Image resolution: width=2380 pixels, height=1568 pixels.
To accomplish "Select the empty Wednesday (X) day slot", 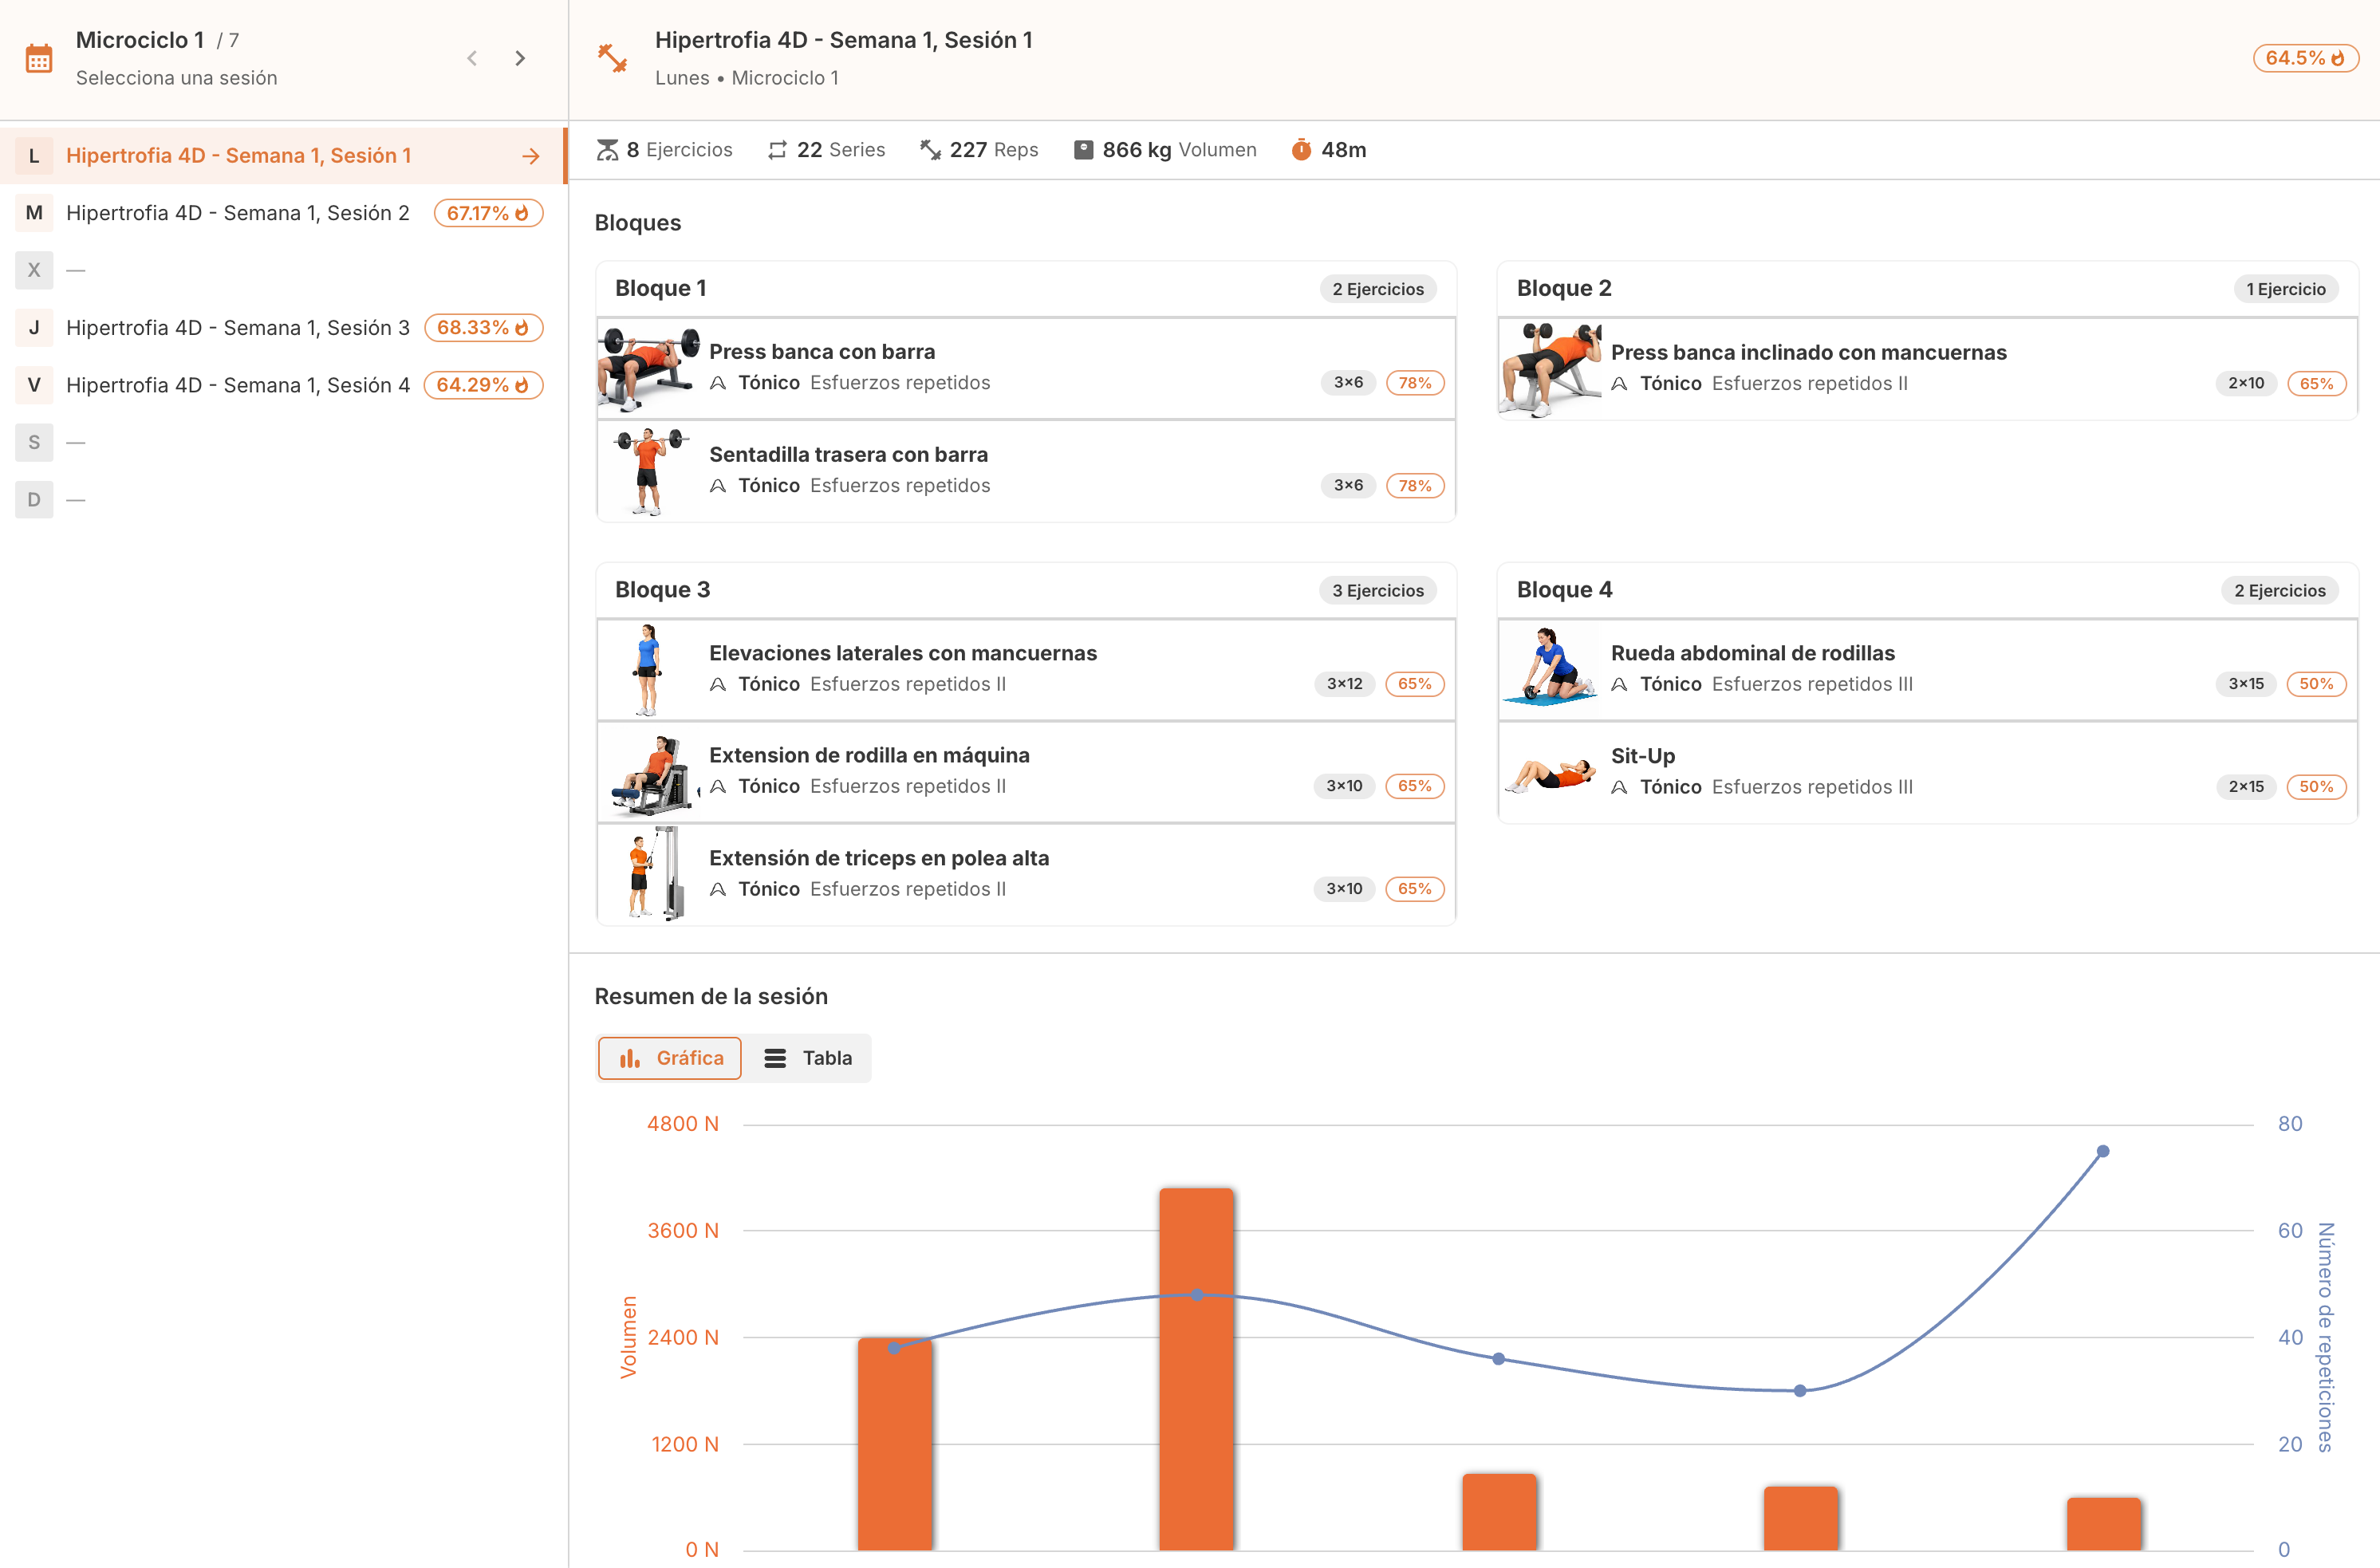I will (34, 270).
